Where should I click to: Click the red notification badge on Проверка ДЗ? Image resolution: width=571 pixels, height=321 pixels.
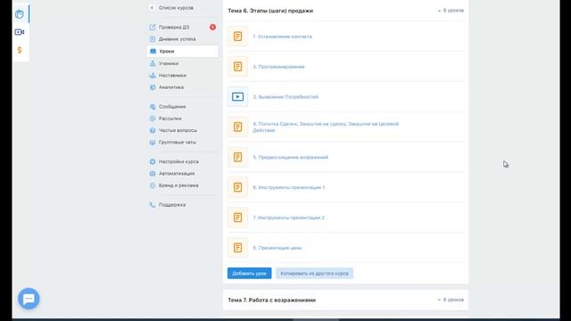click(x=212, y=27)
